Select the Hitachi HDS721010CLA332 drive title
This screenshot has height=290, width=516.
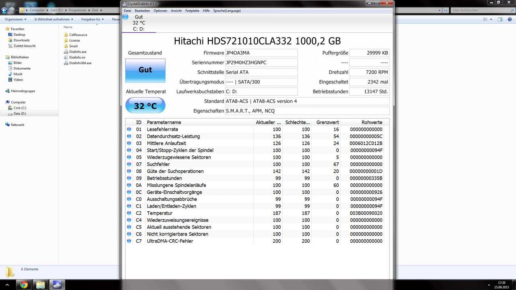(x=257, y=41)
